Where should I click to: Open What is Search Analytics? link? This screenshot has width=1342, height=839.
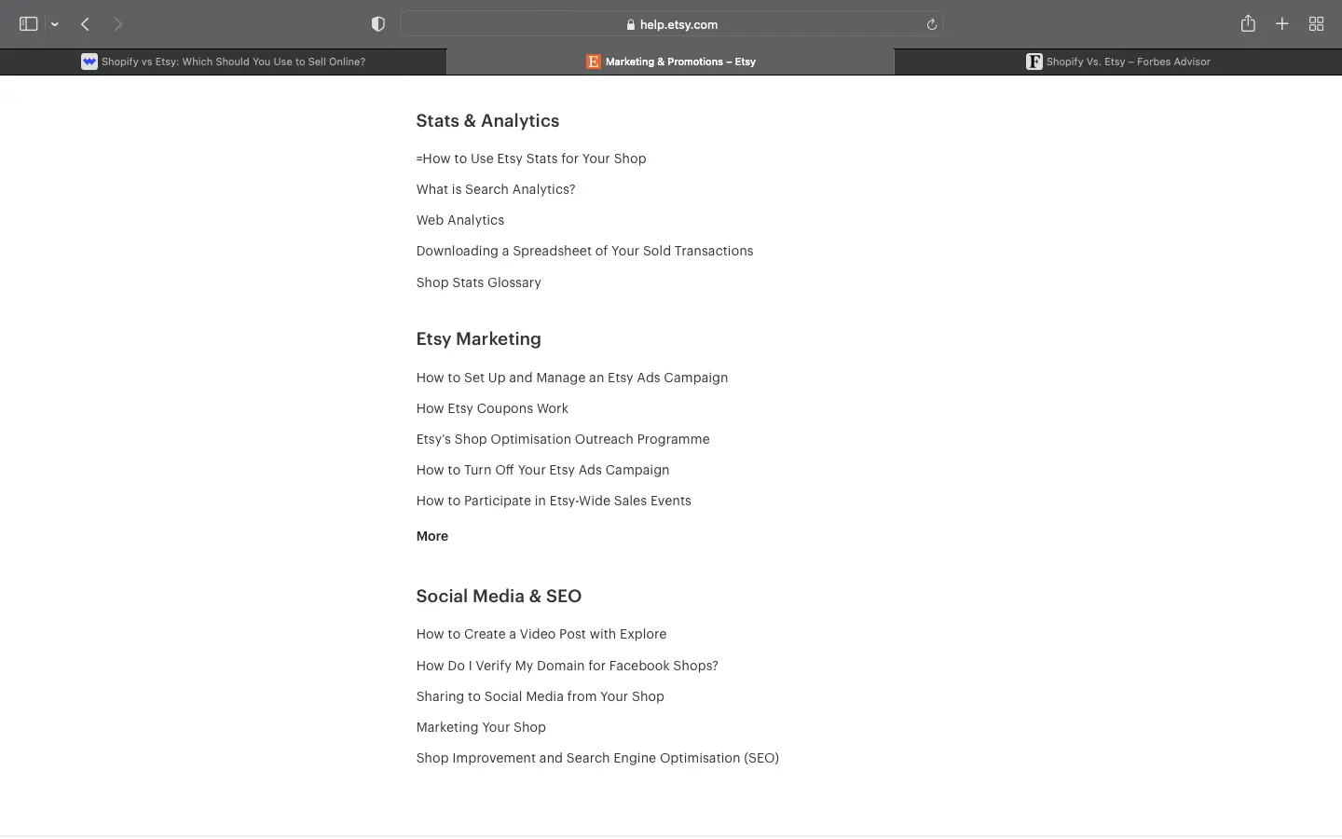[x=496, y=189]
